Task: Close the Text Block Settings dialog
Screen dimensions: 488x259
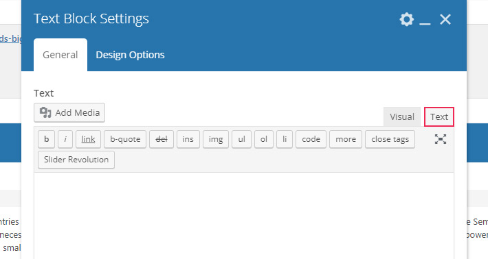Action: click(445, 19)
